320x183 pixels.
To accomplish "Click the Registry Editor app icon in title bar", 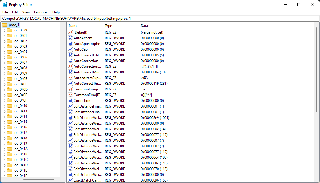I will pos(5,4).
